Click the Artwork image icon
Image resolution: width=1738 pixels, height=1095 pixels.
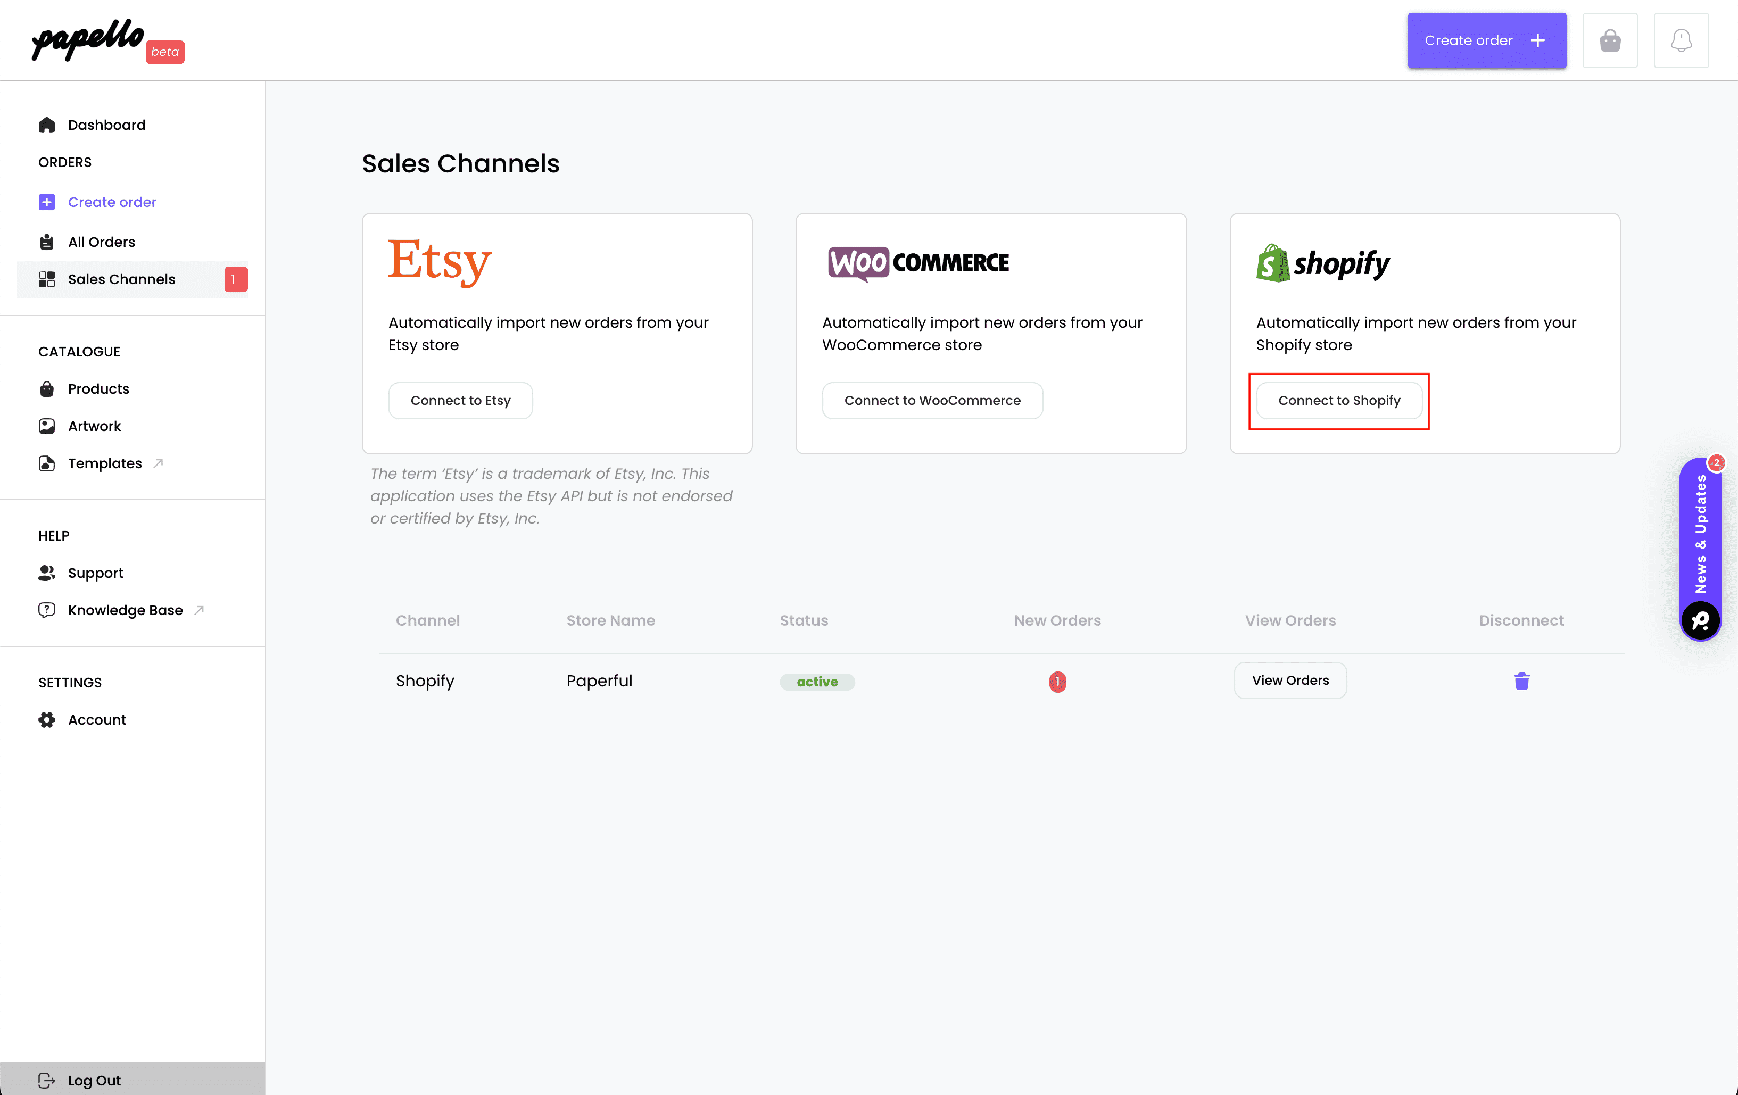[x=47, y=426]
